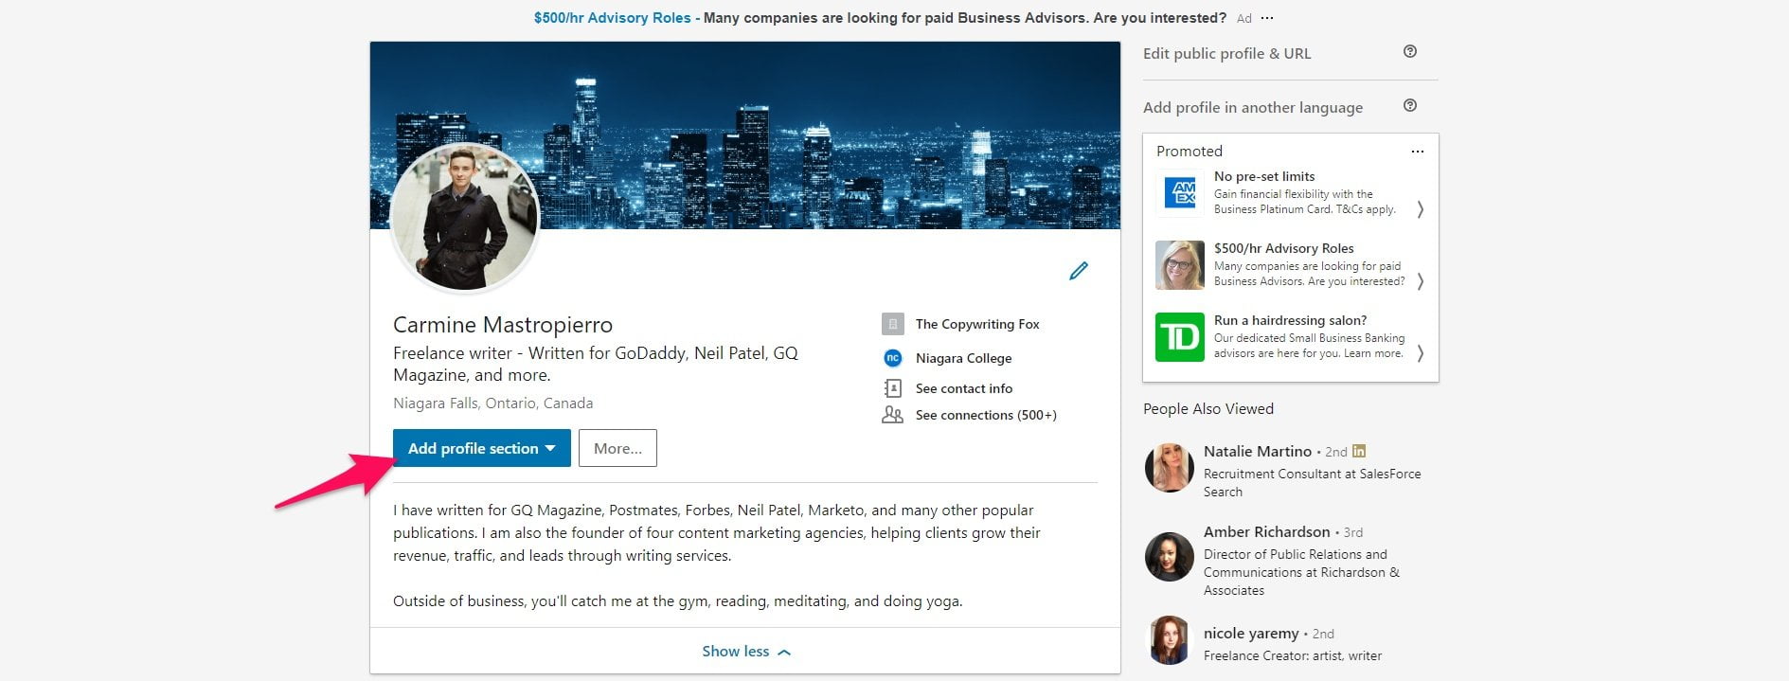
Task: Open Natalie Martino's profile
Action: coord(1258,451)
